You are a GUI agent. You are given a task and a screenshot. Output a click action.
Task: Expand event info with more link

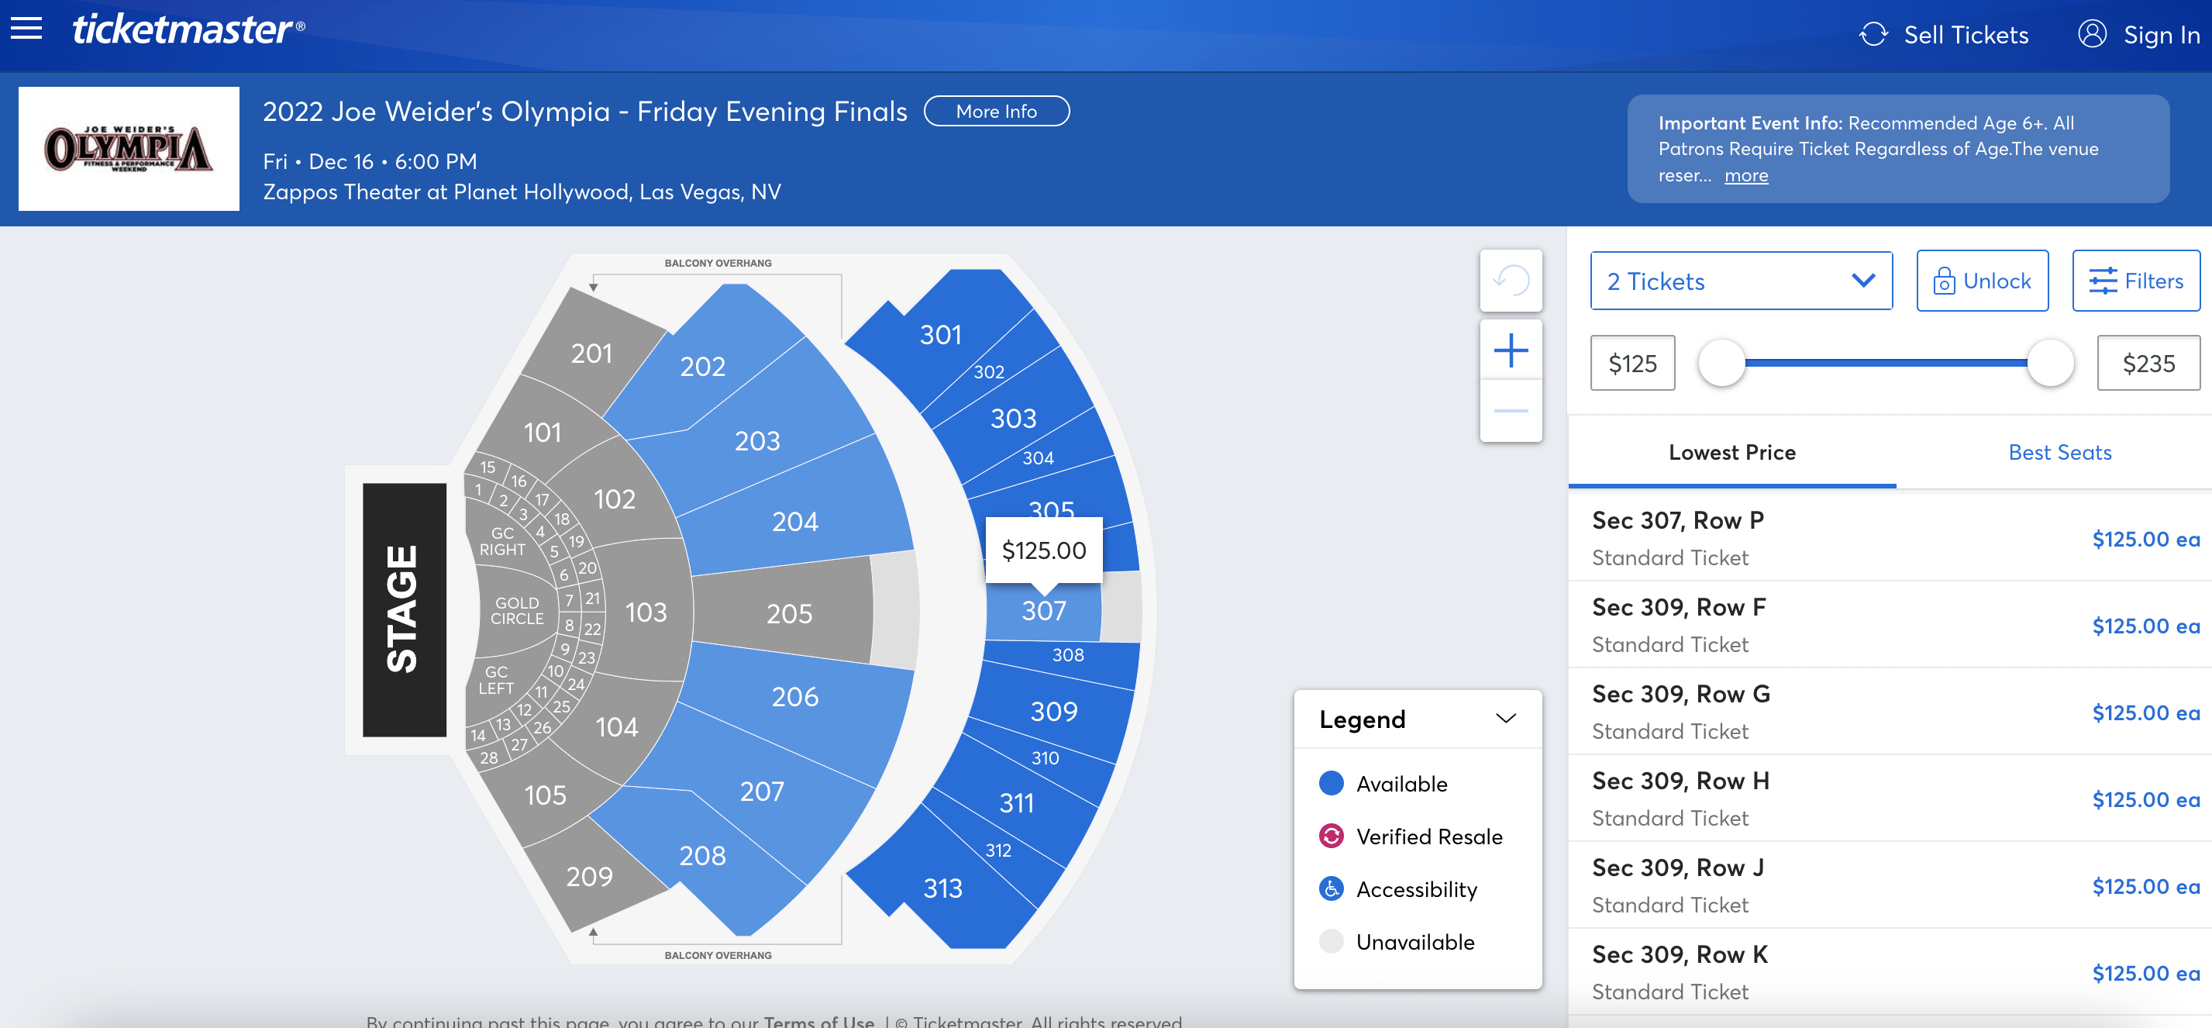[1745, 175]
